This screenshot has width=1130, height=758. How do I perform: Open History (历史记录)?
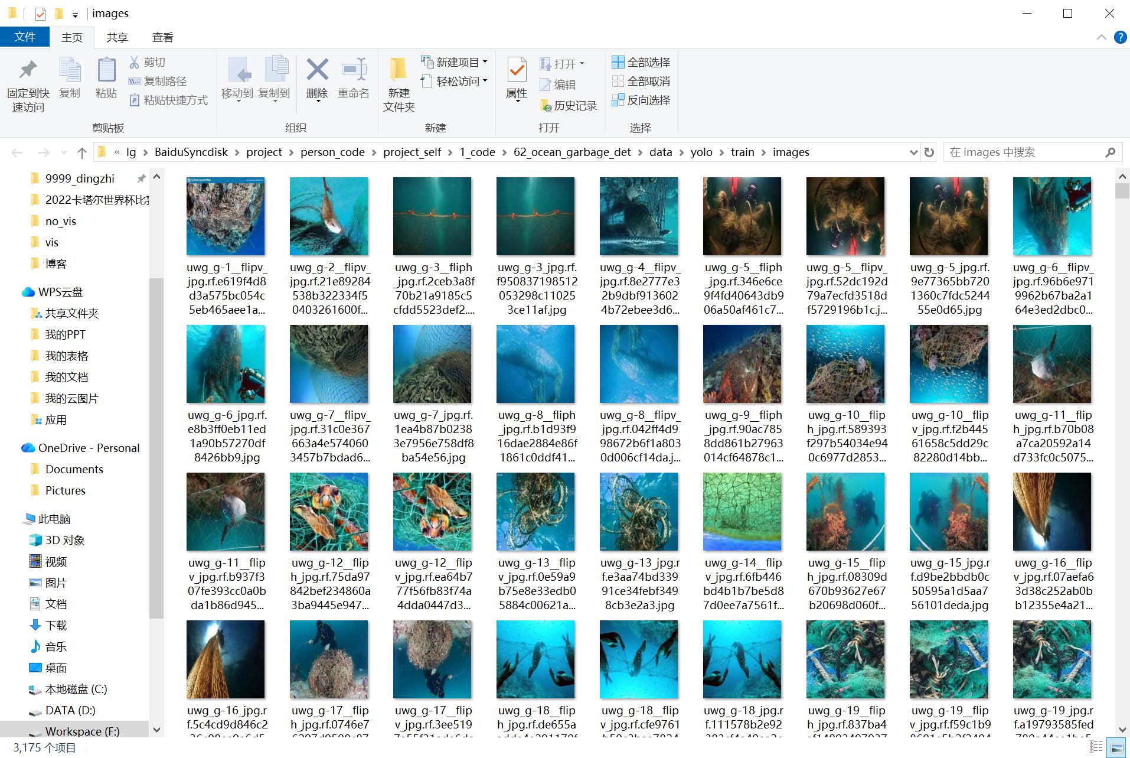(x=568, y=106)
